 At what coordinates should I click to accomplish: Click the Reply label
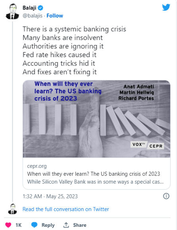coord(48,225)
